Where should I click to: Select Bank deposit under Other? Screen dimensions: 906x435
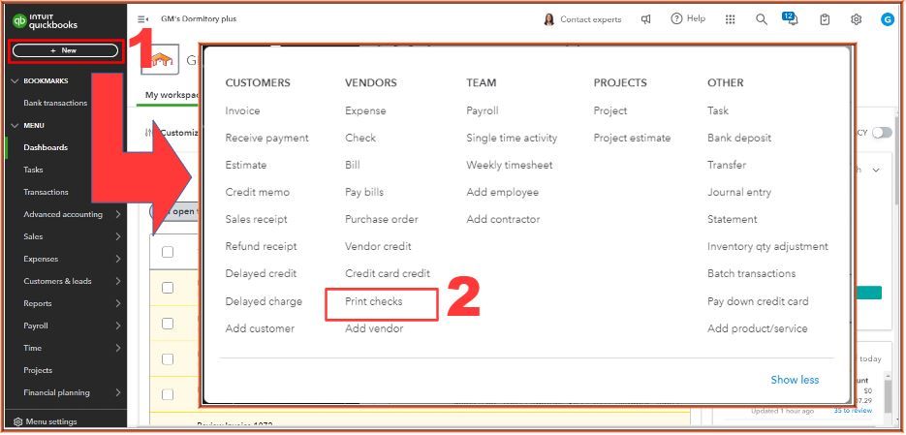[x=739, y=139]
